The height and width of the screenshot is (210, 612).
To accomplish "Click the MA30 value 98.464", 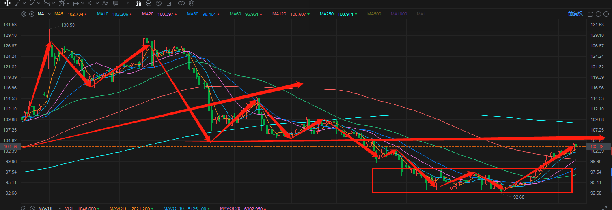I will (x=209, y=14).
